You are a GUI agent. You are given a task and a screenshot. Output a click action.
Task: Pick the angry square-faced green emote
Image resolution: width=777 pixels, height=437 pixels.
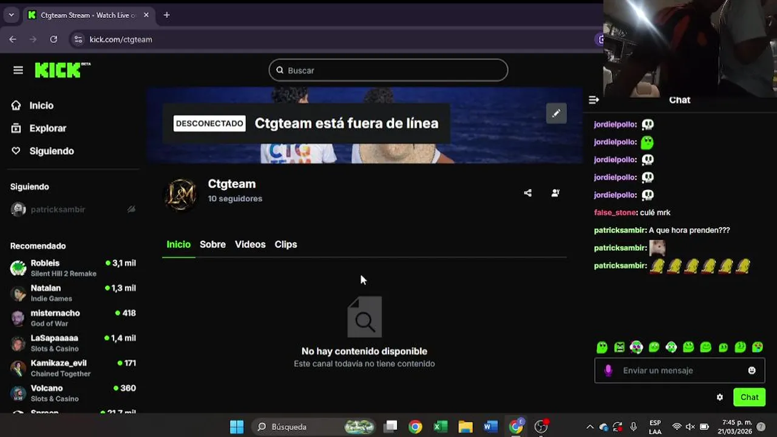(x=619, y=347)
